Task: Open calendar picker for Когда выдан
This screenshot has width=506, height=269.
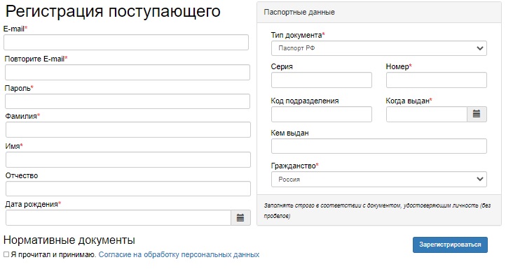Action: [477, 114]
